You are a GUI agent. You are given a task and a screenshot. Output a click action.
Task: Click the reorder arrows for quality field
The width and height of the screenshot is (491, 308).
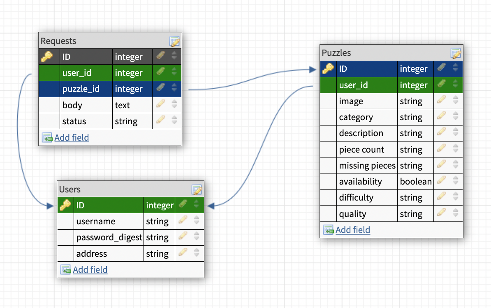coord(456,212)
